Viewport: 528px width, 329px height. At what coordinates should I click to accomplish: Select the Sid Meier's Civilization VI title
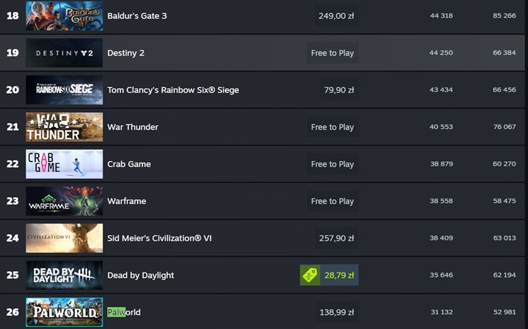(x=159, y=238)
